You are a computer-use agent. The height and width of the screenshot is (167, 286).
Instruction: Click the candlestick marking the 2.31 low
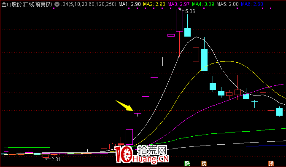coord(46,156)
